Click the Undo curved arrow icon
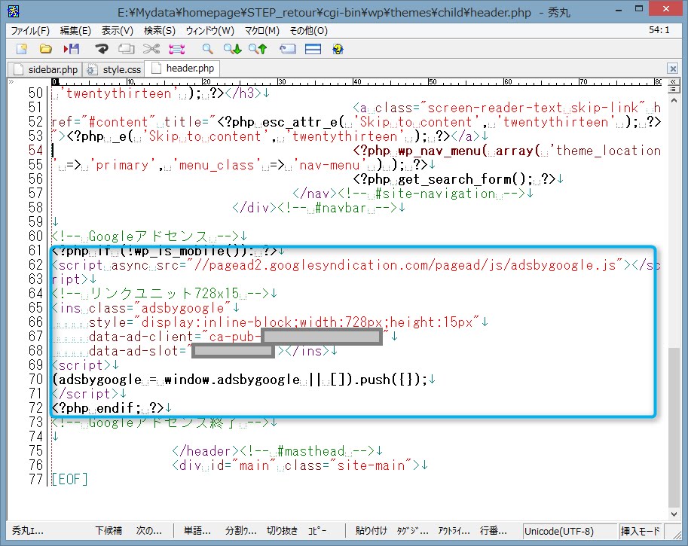 pyautogui.click(x=102, y=49)
